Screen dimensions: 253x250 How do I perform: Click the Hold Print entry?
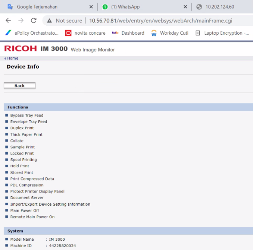[x=20, y=166]
